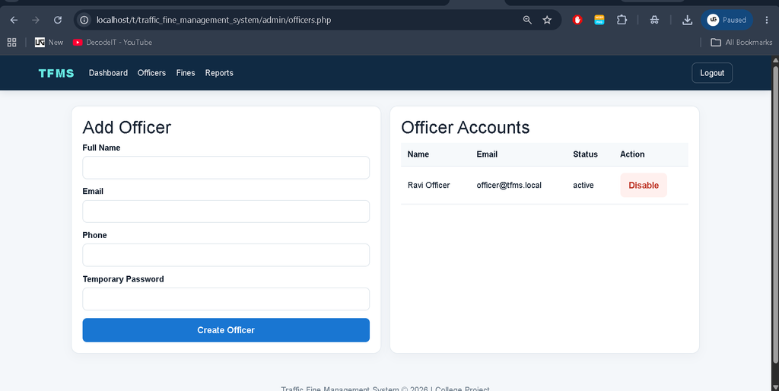
Task: Click the TFMS logo
Action: (56, 73)
